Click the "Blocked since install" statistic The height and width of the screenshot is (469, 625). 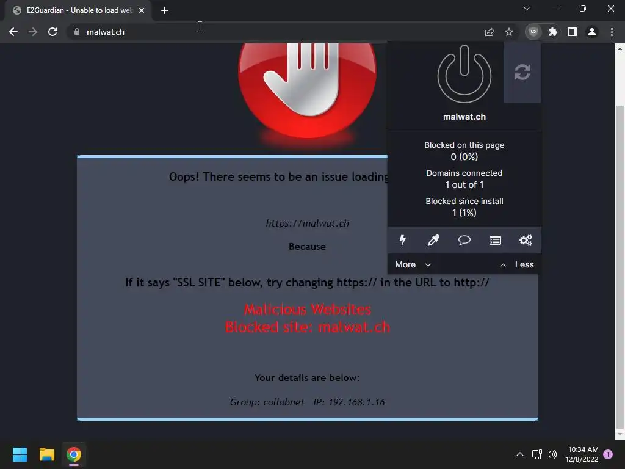pos(464,206)
